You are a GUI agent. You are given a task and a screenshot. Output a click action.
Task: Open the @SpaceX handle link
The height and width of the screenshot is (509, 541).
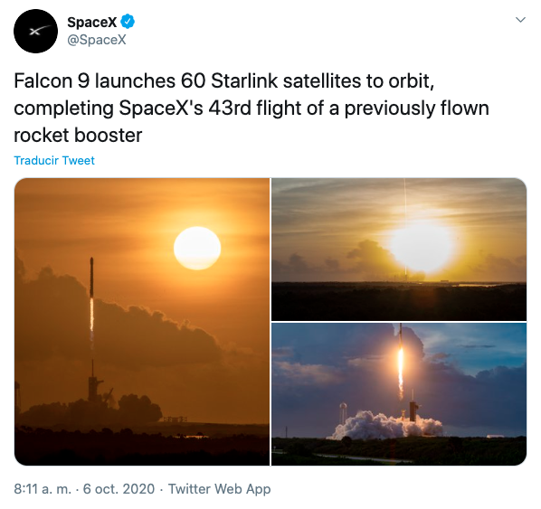click(x=97, y=40)
